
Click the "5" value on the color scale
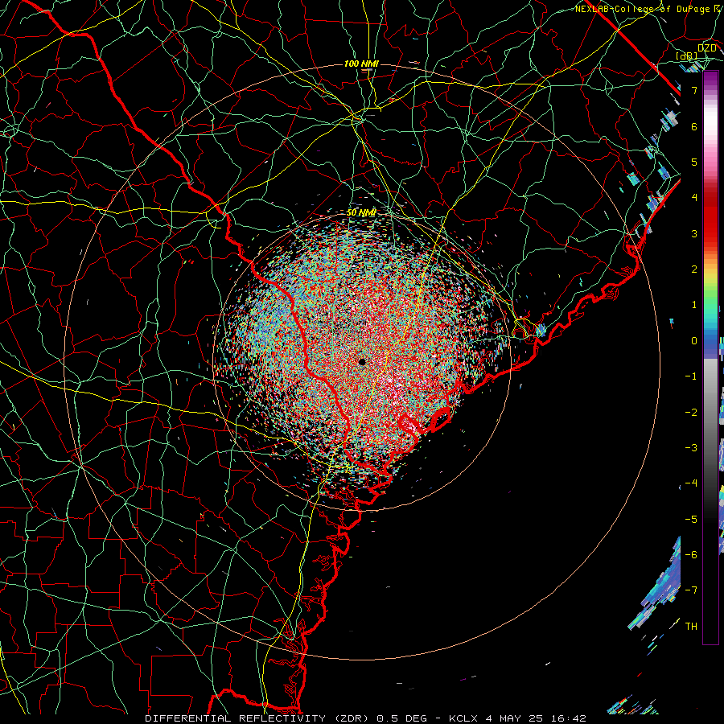694,162
